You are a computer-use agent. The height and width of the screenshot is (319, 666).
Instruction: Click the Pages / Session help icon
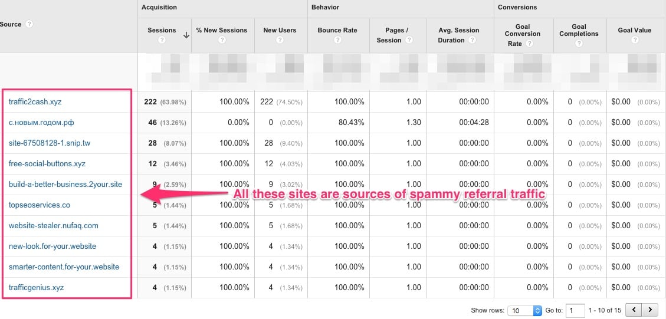(x=409, y=40)
